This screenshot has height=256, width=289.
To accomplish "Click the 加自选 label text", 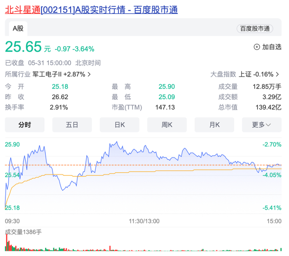I will 272,47.
